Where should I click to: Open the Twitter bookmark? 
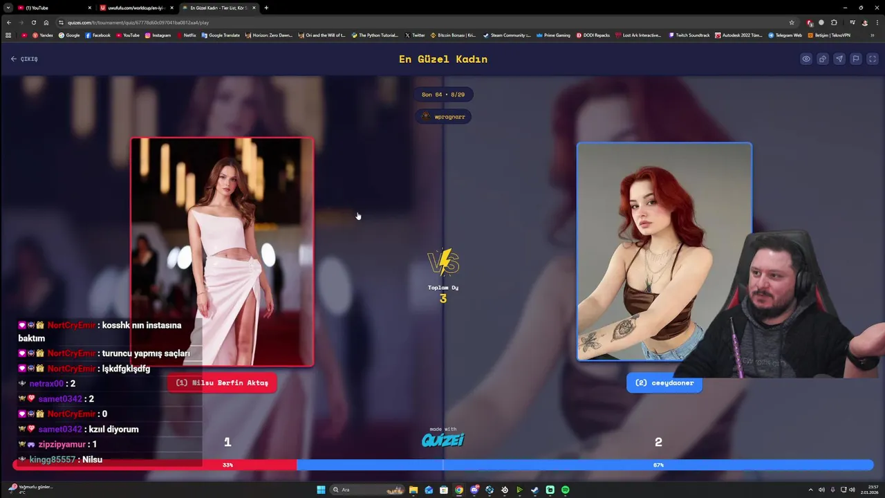tap(415, 35)
